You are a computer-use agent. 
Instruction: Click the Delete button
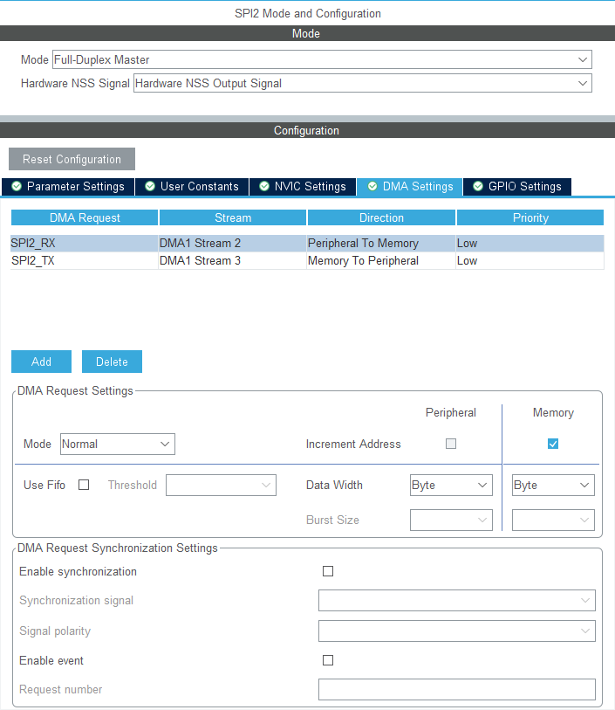point(112,362)
